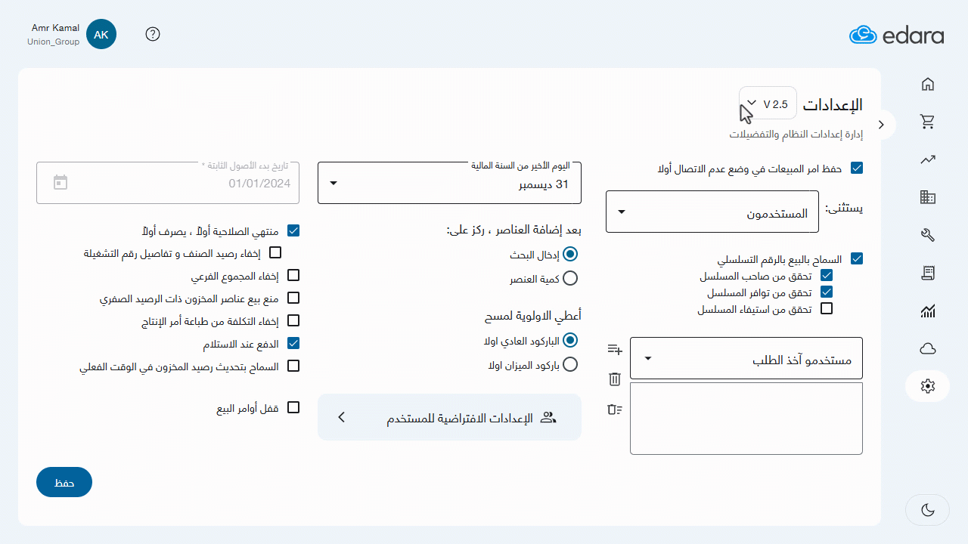This screenshot has width=968, height=544.
Task: Open the trending line chart icon
Action: [928, 159]
